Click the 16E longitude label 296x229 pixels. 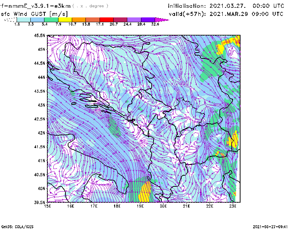click(x=71, y=206)
